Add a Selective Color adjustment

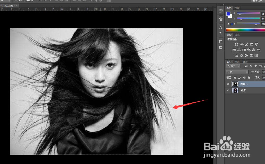tap(251, 55)
